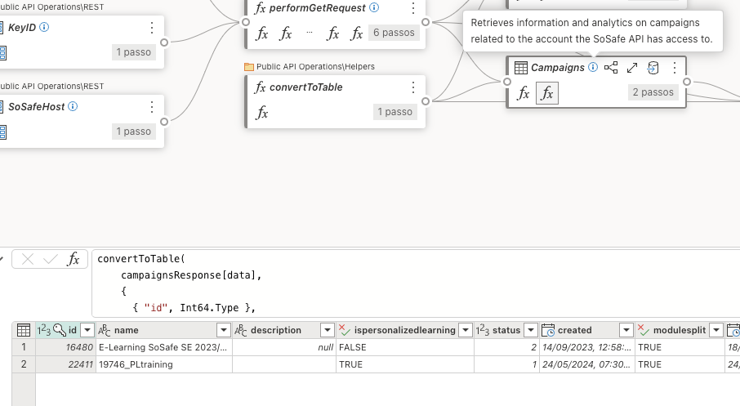Screen dimensions: 740x406
Task: Click the "6 passos" label on performGetRequest
Action: tap(394, 33)
